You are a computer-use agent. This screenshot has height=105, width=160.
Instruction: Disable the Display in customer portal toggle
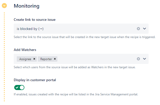point(19,87)
